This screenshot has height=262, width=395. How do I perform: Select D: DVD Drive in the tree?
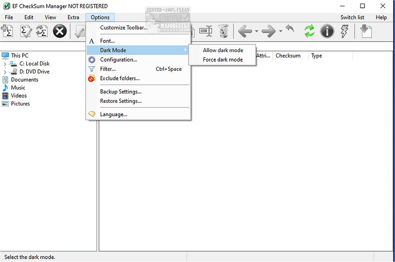coord(34,71)
